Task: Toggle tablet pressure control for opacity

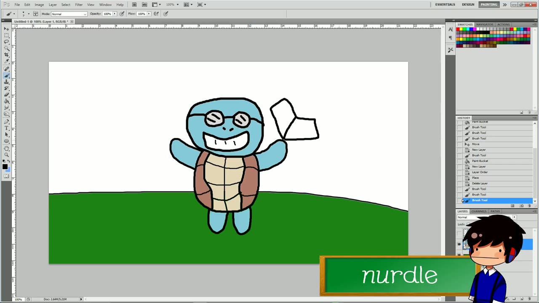Action: click(122, 14)
